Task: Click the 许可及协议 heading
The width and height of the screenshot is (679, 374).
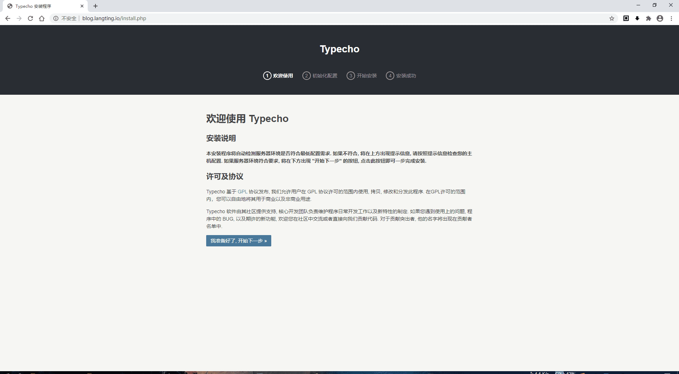Action: click(225, 176)
